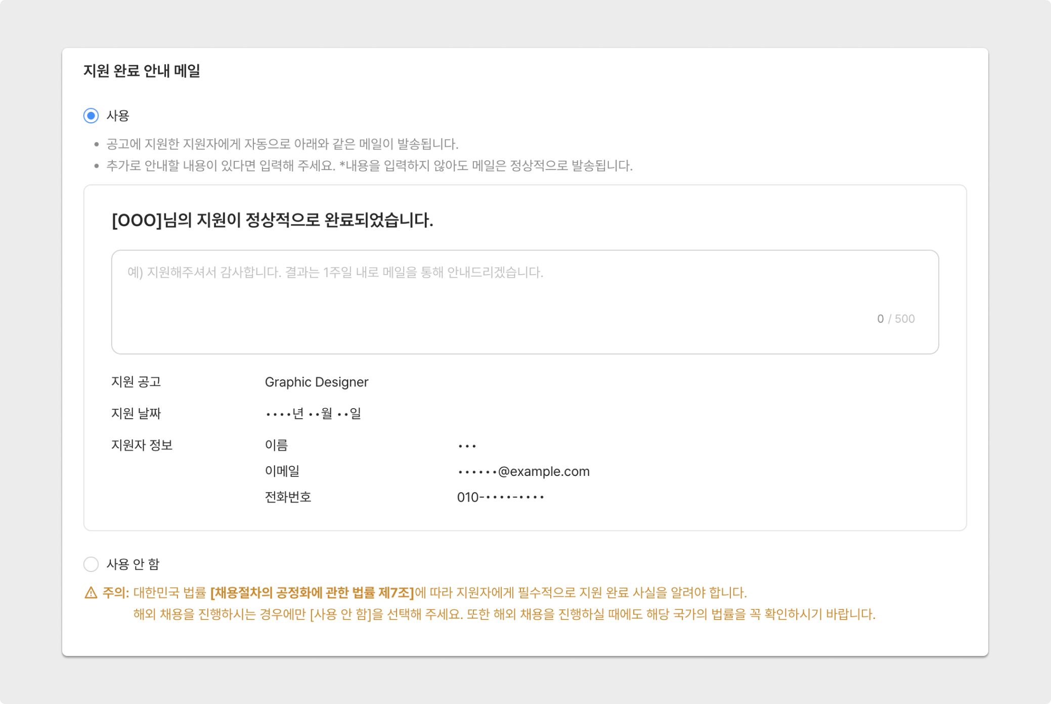The image size is (1051, 704).
Task: Click the 0 / 500 character counter
Action: [896, 319]
